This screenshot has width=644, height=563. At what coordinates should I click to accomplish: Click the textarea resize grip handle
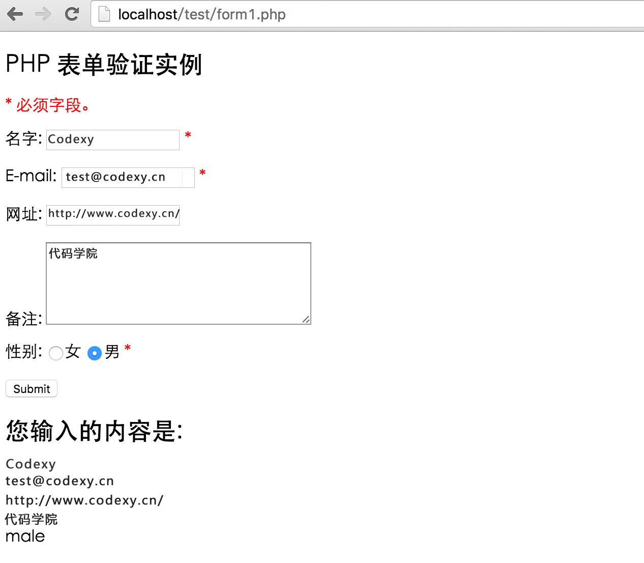(306, 319)
